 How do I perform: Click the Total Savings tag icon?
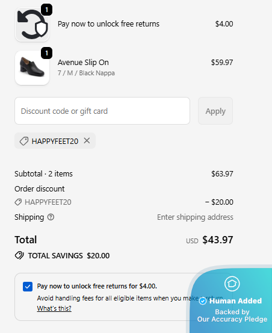pos(19,255)
